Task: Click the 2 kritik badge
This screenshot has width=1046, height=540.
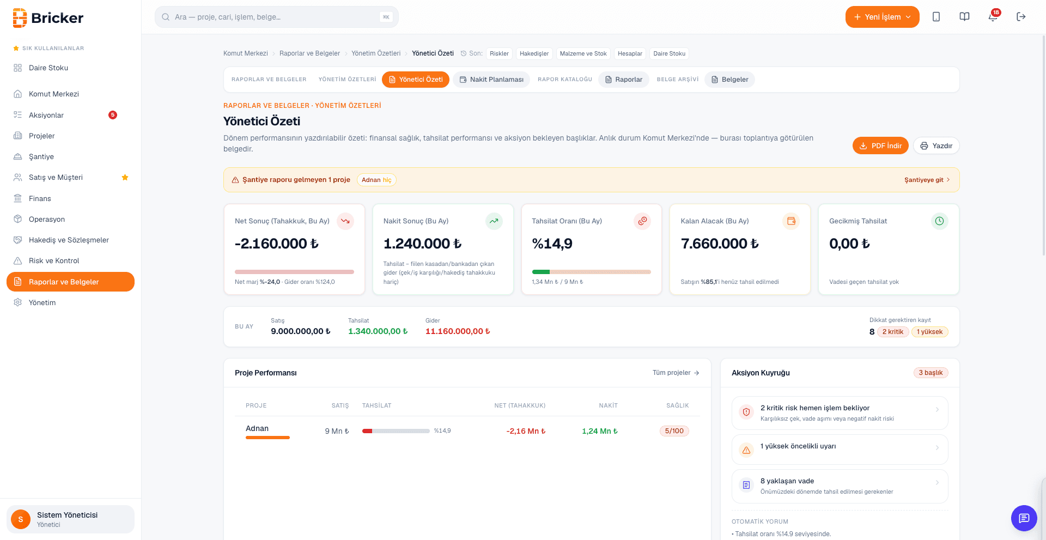Action: coord(892,332)
